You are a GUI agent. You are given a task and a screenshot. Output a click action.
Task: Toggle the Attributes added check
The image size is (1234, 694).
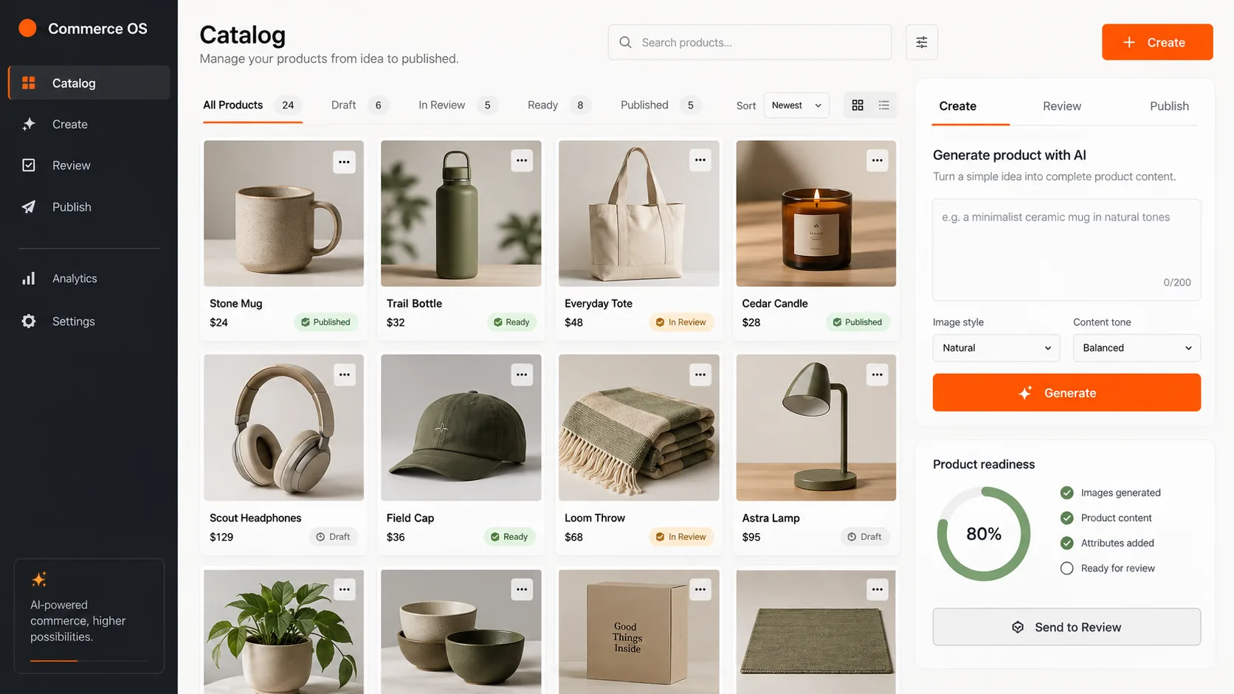(1066, 543)
